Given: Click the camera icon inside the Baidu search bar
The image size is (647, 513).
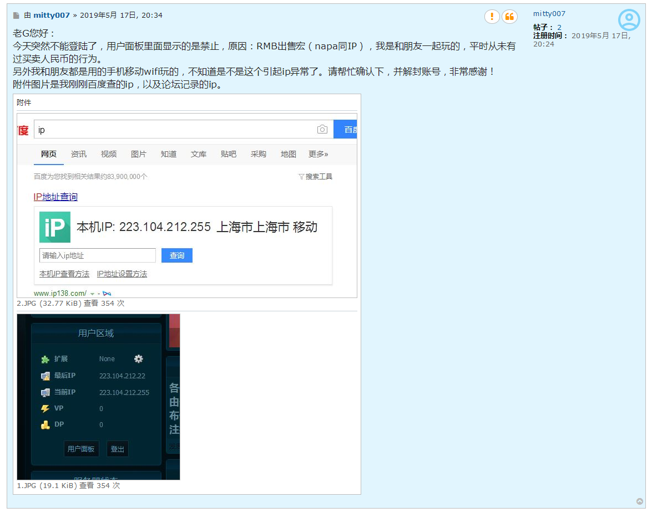Looking at the screenshot, I should click(322, 129).
